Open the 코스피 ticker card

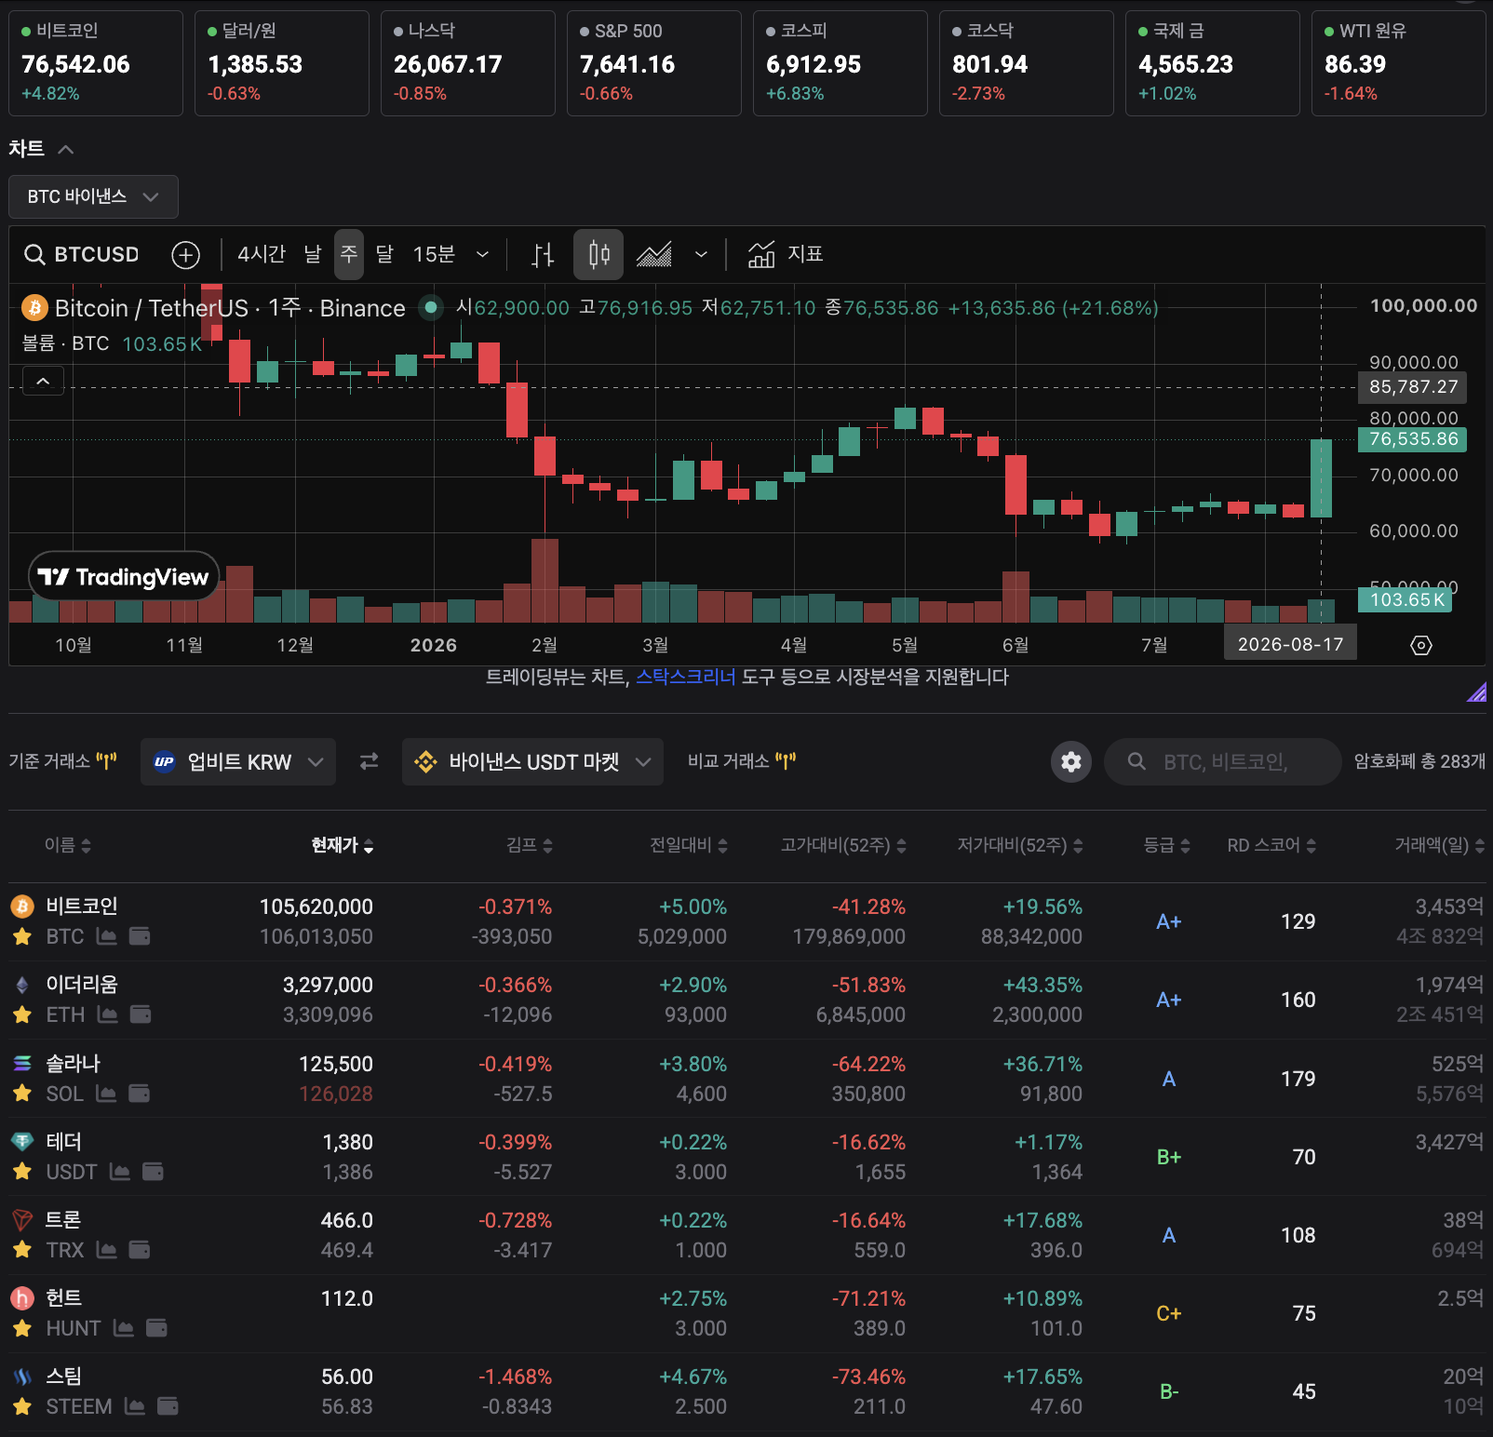pyautogui.click(x=841, y=63)
